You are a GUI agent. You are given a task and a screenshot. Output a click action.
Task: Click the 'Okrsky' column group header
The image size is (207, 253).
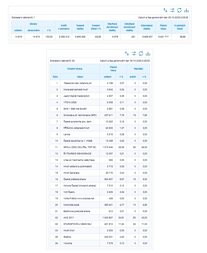33,24
